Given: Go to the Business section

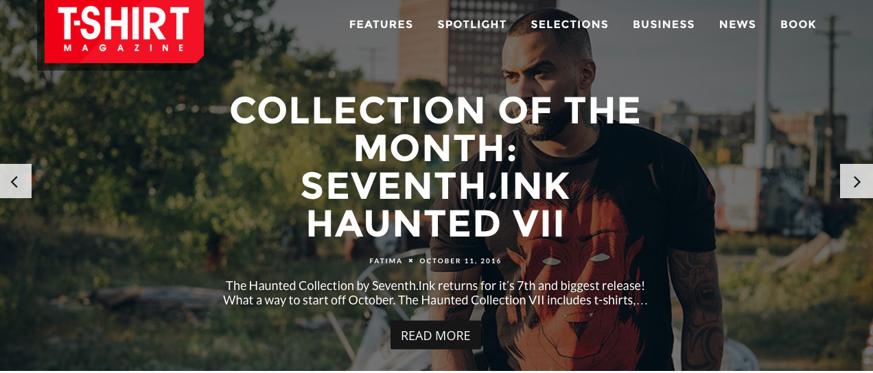Looking at the screenshot, I should (x=664, y=25).
